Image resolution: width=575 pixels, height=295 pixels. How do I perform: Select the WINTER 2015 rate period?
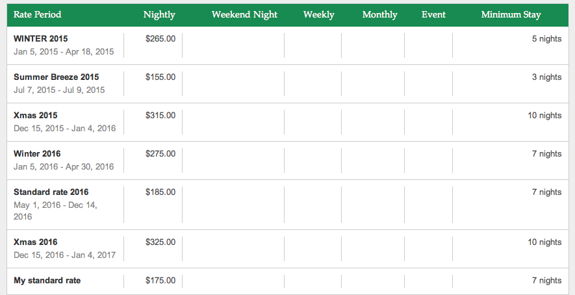click(x=41, y=39)
